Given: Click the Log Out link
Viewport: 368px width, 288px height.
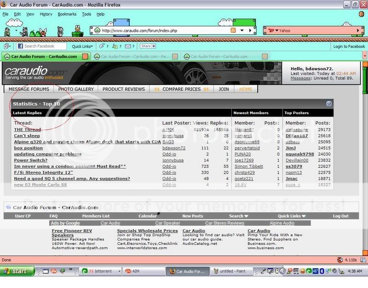Looking at the screenshot, I should point(340,216).
